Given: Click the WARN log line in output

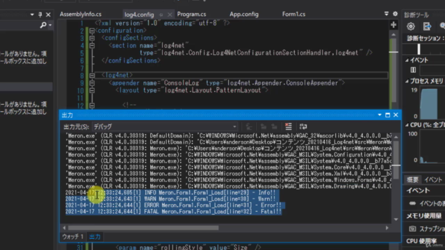Looking at the screenshot, I should tap(170, 199).
